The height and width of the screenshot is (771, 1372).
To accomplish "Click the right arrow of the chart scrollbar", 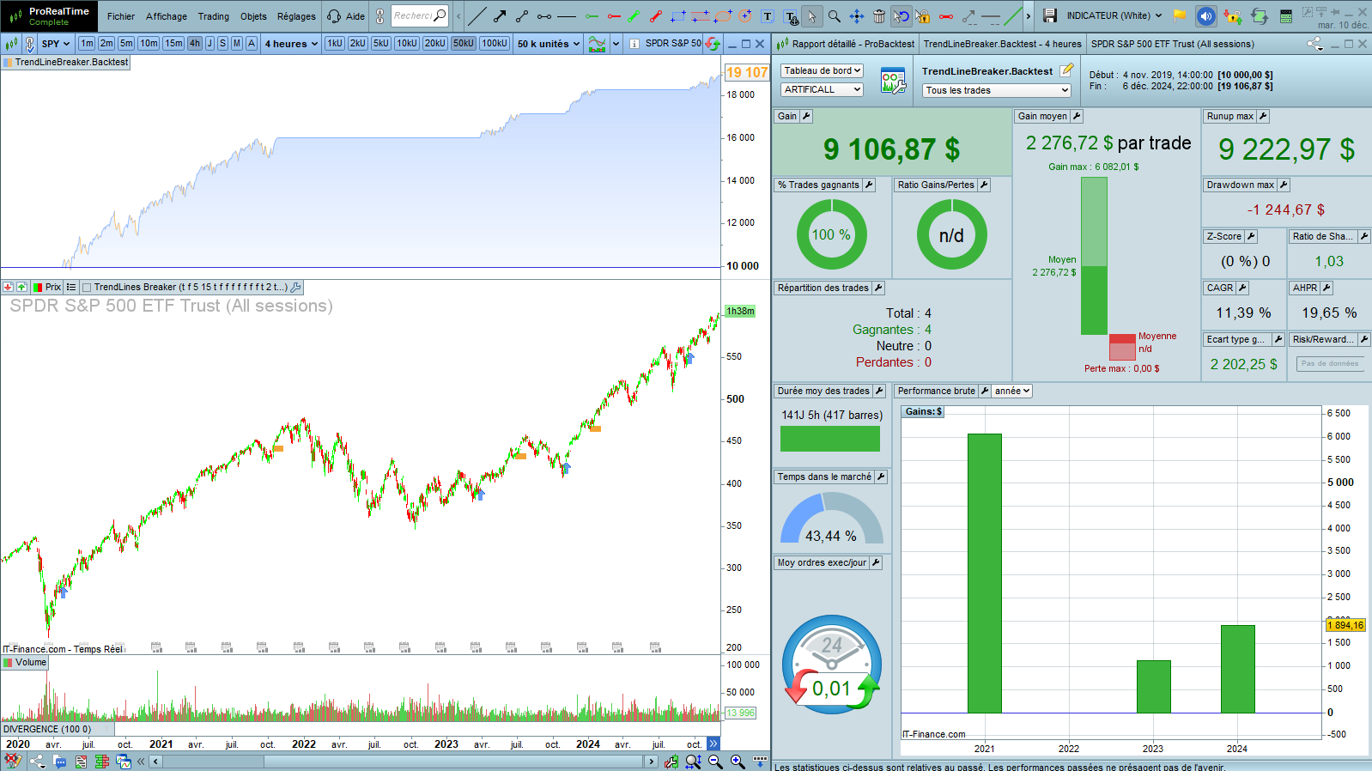I will [x=652, y=762].
